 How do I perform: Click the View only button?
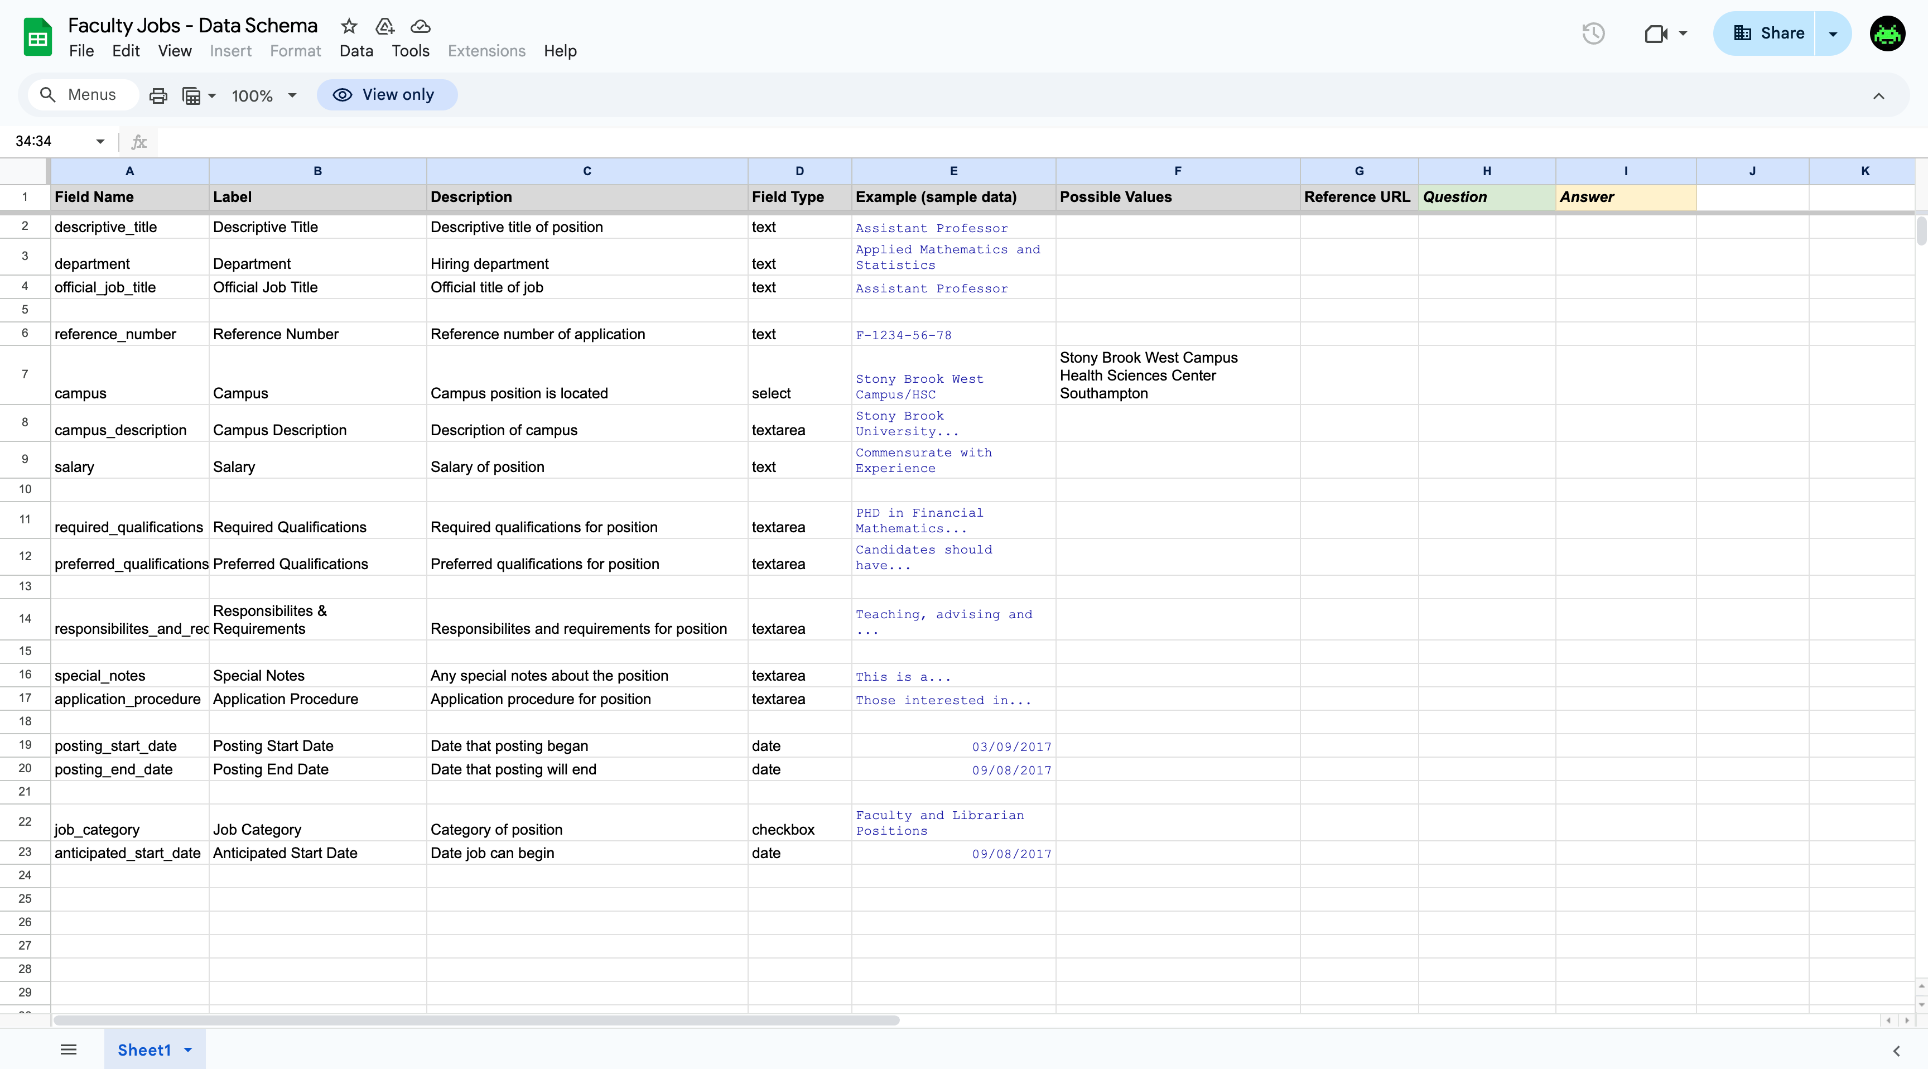387,95
